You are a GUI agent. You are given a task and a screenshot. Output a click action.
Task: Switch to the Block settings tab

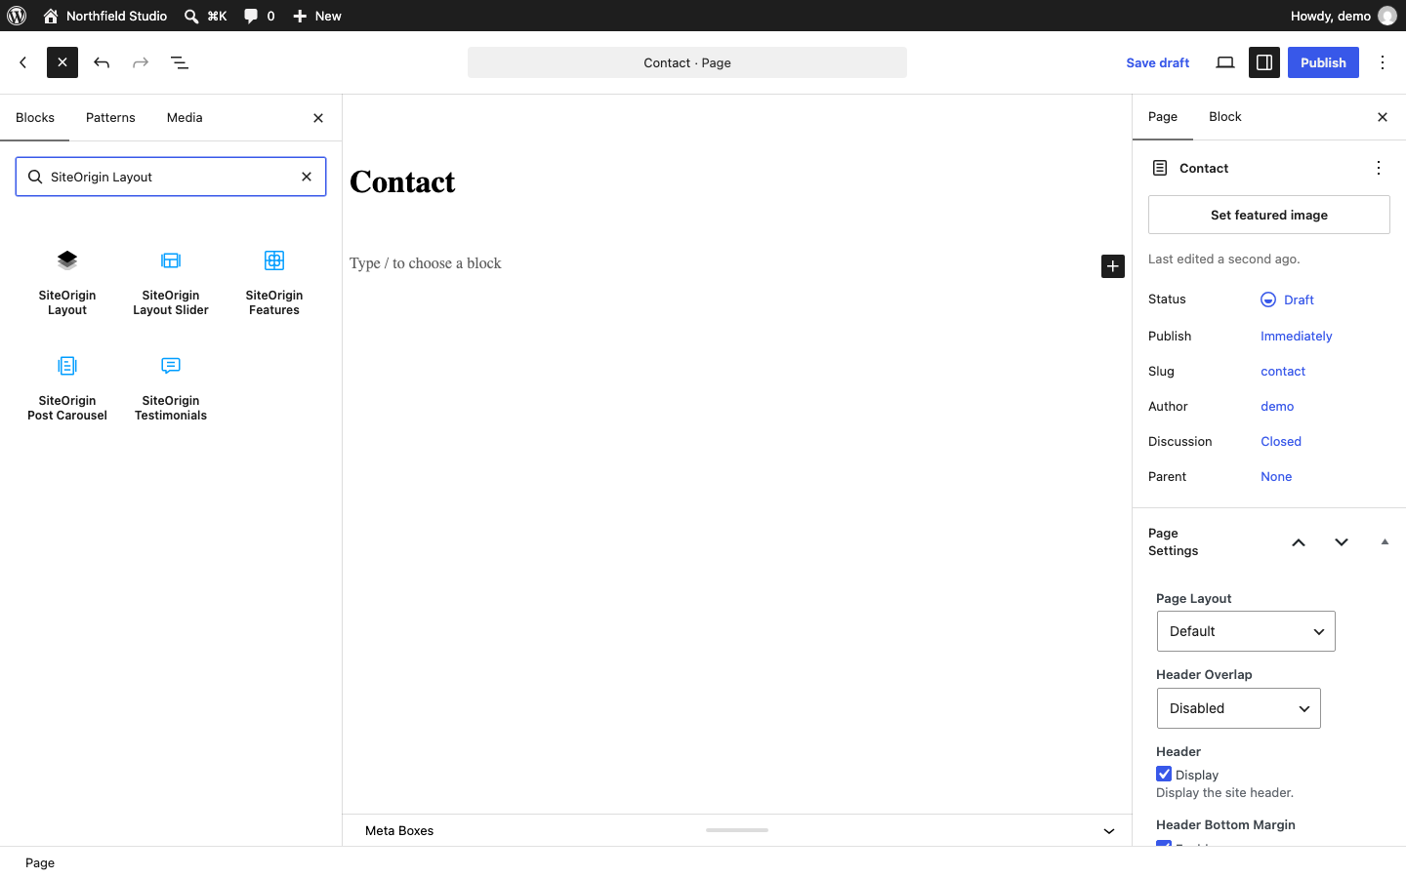click(1225, 117)
